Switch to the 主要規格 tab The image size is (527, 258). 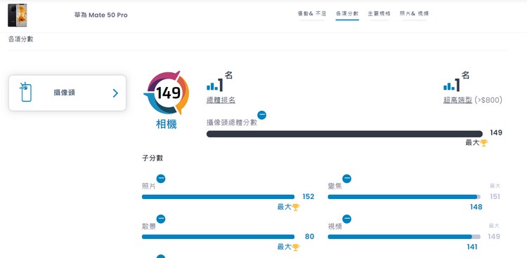click(379, 14)
